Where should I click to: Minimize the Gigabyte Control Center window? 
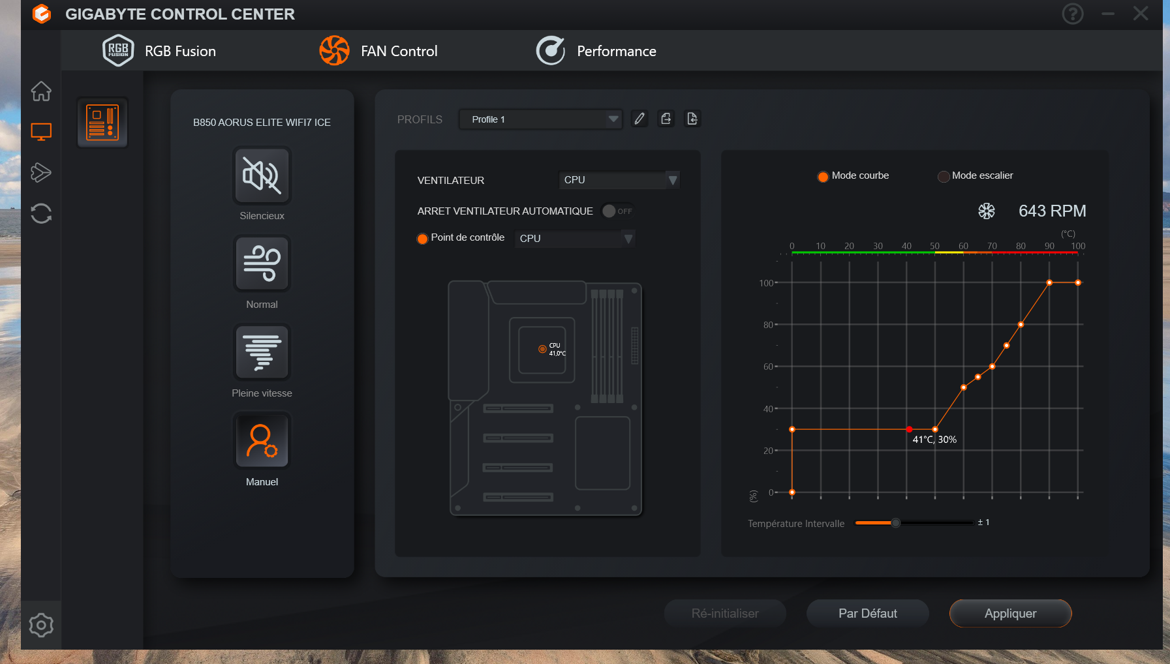click(1108, 14)
